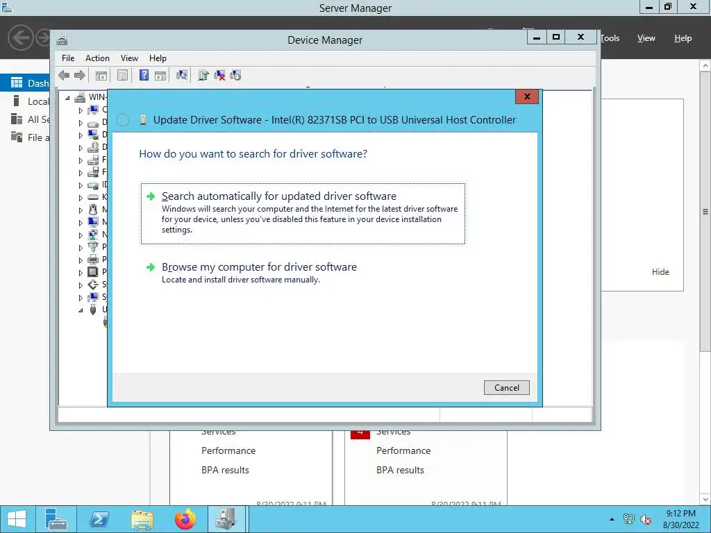This screenshot has width=711, height=533.
Task: Click the blue Help question-mark toolbar icon
Action: 144,75
